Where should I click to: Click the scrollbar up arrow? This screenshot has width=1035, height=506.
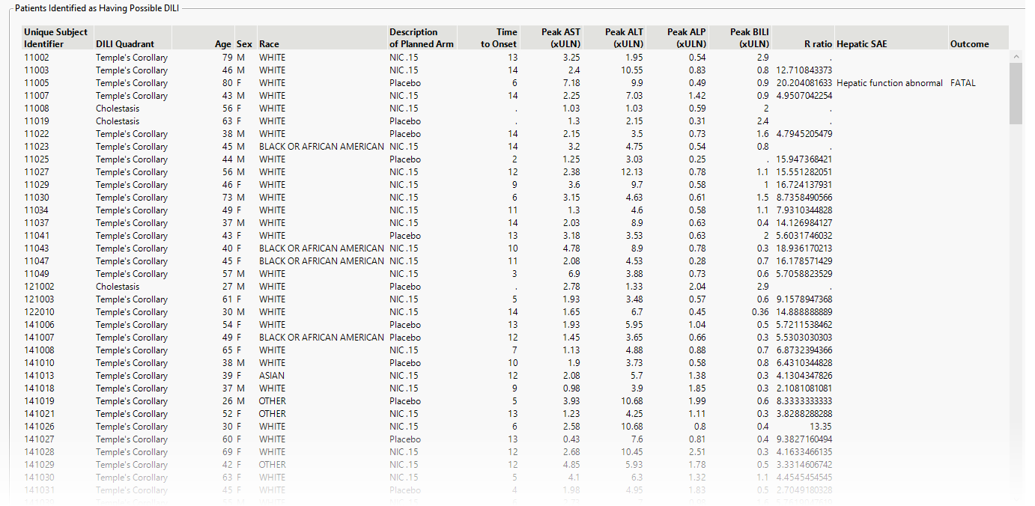(1016, 57)
